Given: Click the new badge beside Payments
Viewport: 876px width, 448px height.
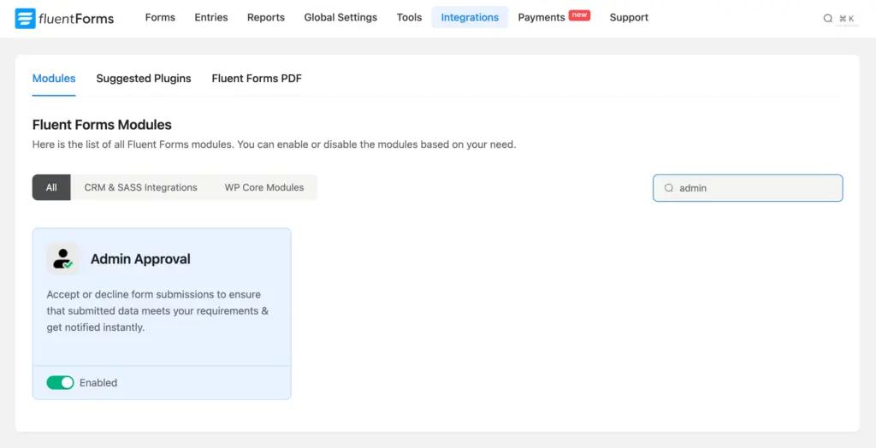Looking at the screenshot, I should click(x=579, y=15).
